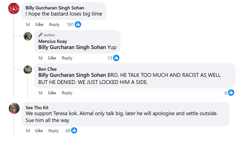This screenshot has height=141, width=240.
Task: Click See Tho Kit's profile avatar
Action: (14, 108)
